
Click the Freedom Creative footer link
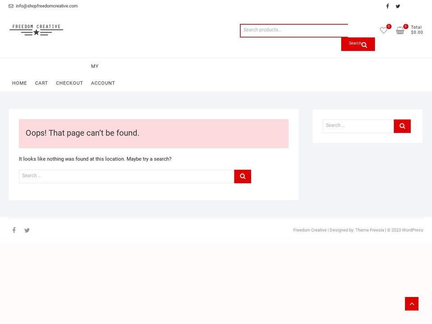310,230
